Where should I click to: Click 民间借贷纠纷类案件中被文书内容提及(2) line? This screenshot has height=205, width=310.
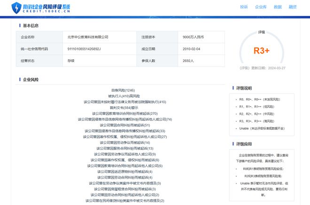125,201
